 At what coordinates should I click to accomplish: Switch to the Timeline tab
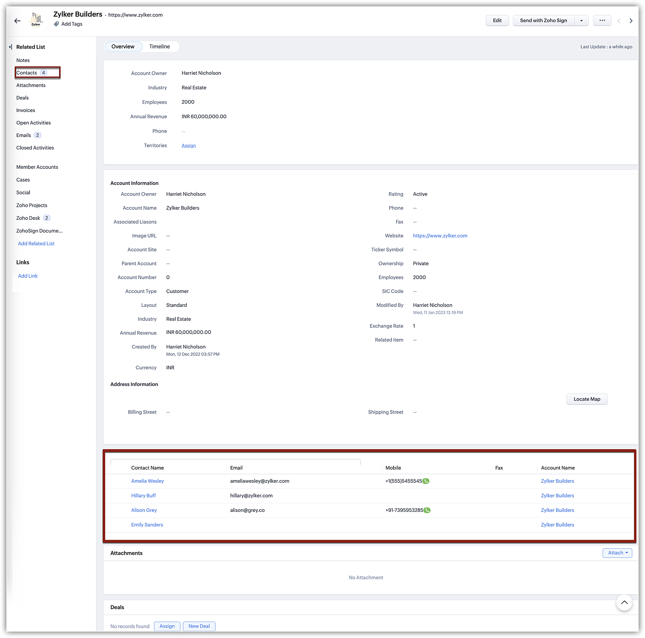coord(159,46)
